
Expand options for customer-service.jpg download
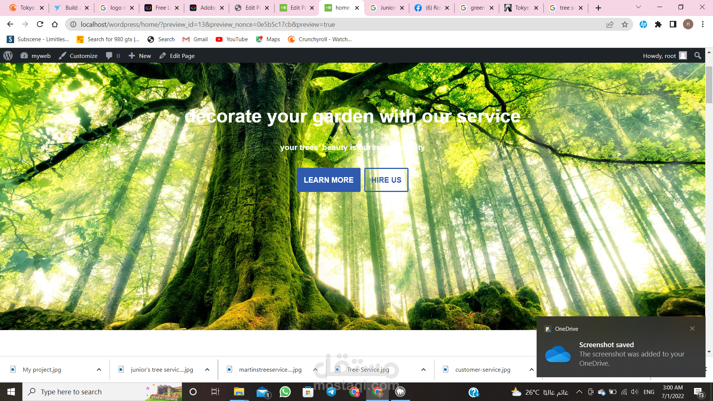click(531, 370)
